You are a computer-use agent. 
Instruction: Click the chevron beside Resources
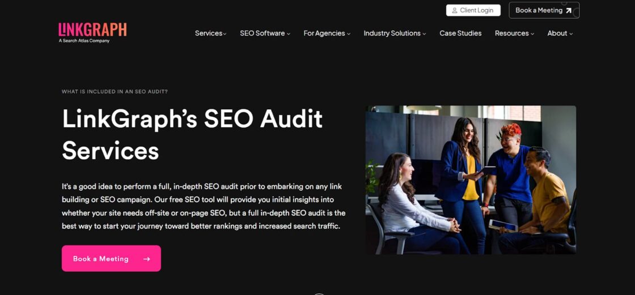[532, 33]
